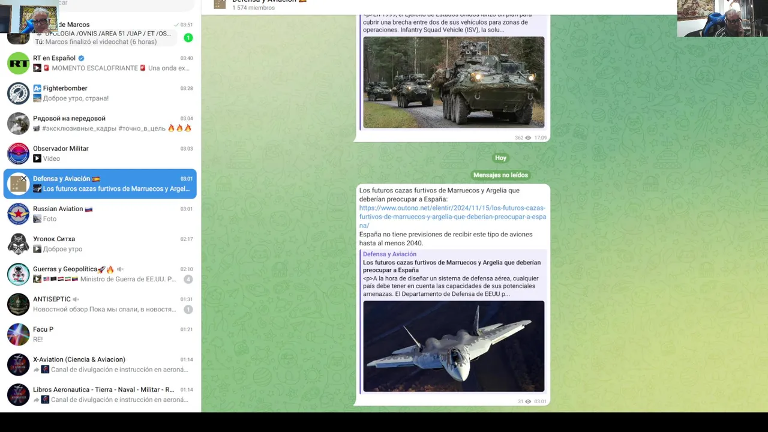The image size is (768, 432).
Task: Click the Russian Aviation red star avatar
Action: coord(18,214)
